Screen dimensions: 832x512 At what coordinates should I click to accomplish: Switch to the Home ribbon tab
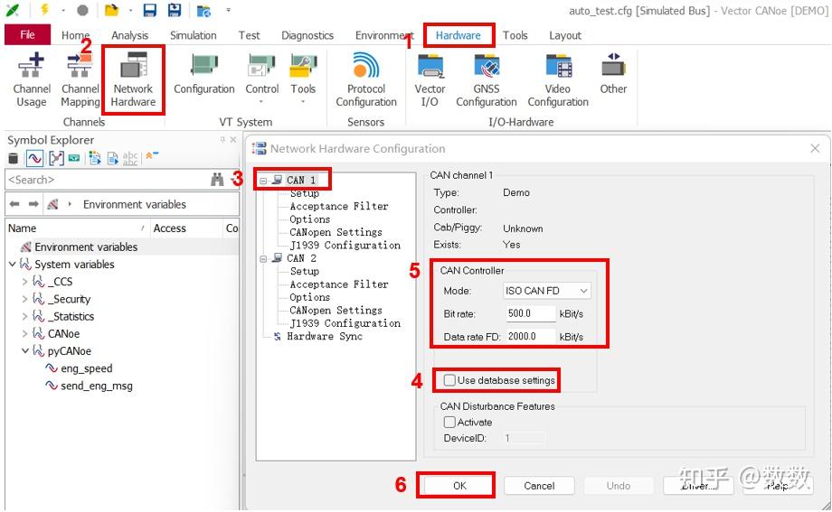coord(75,35)
